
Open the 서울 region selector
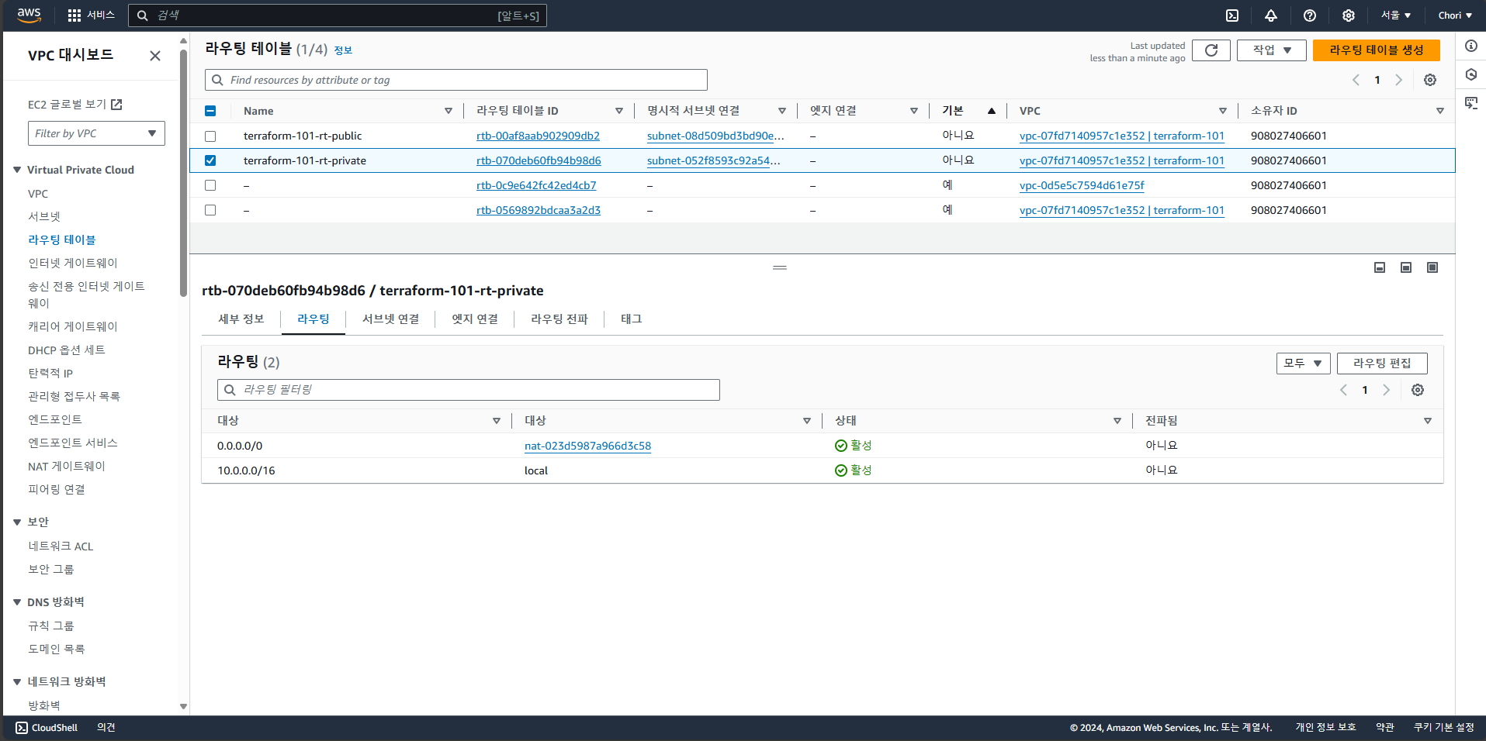[1396, 16]
